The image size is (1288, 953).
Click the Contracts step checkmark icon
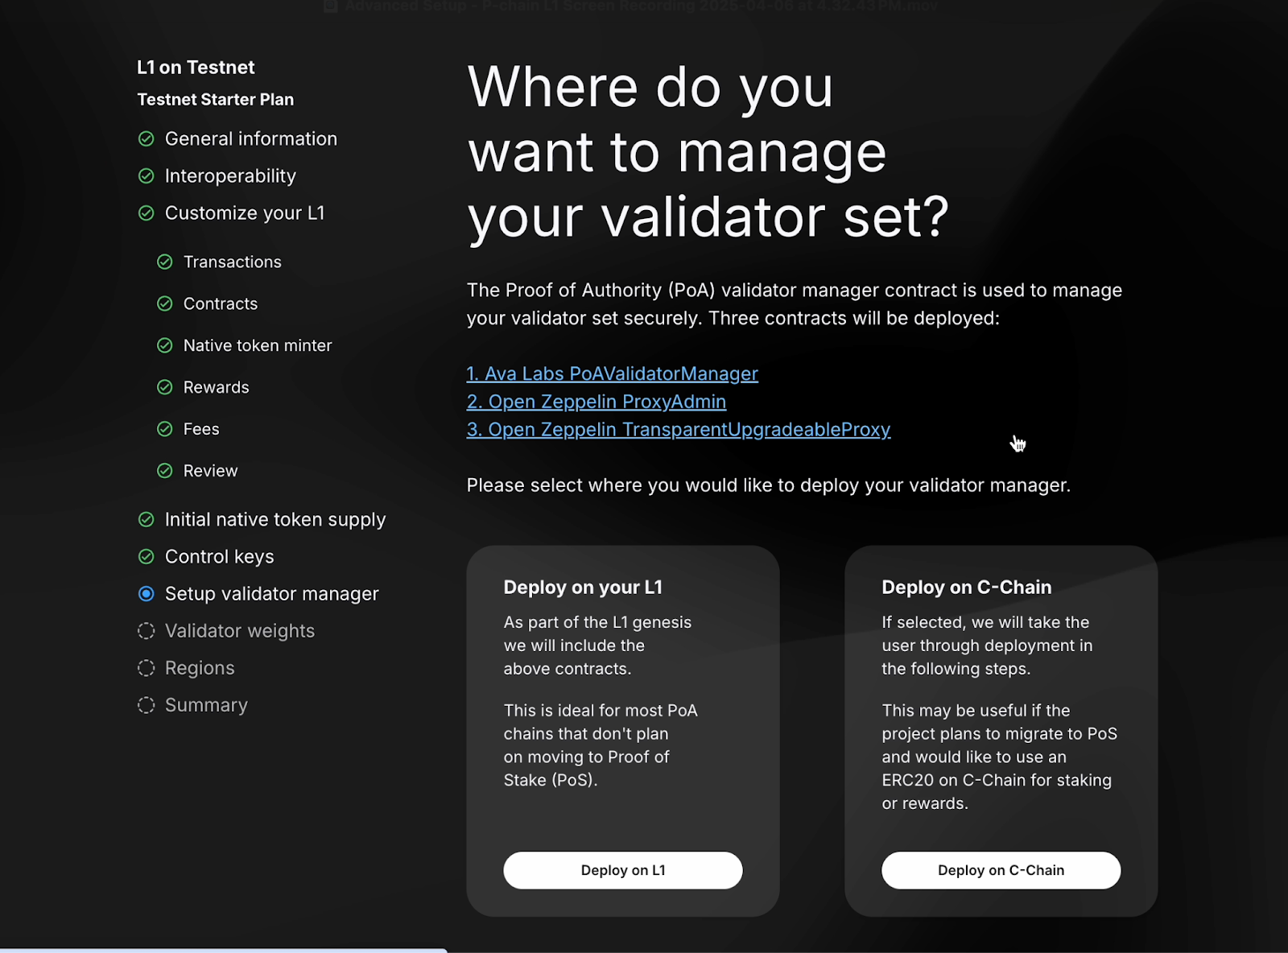[x=166, y=303]
